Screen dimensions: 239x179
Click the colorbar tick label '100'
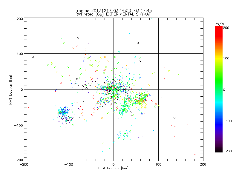tap(226, 58)
